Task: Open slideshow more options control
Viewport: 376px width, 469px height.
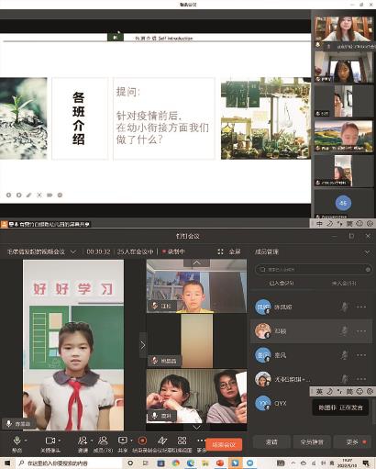Action: (x=60, y=195)
